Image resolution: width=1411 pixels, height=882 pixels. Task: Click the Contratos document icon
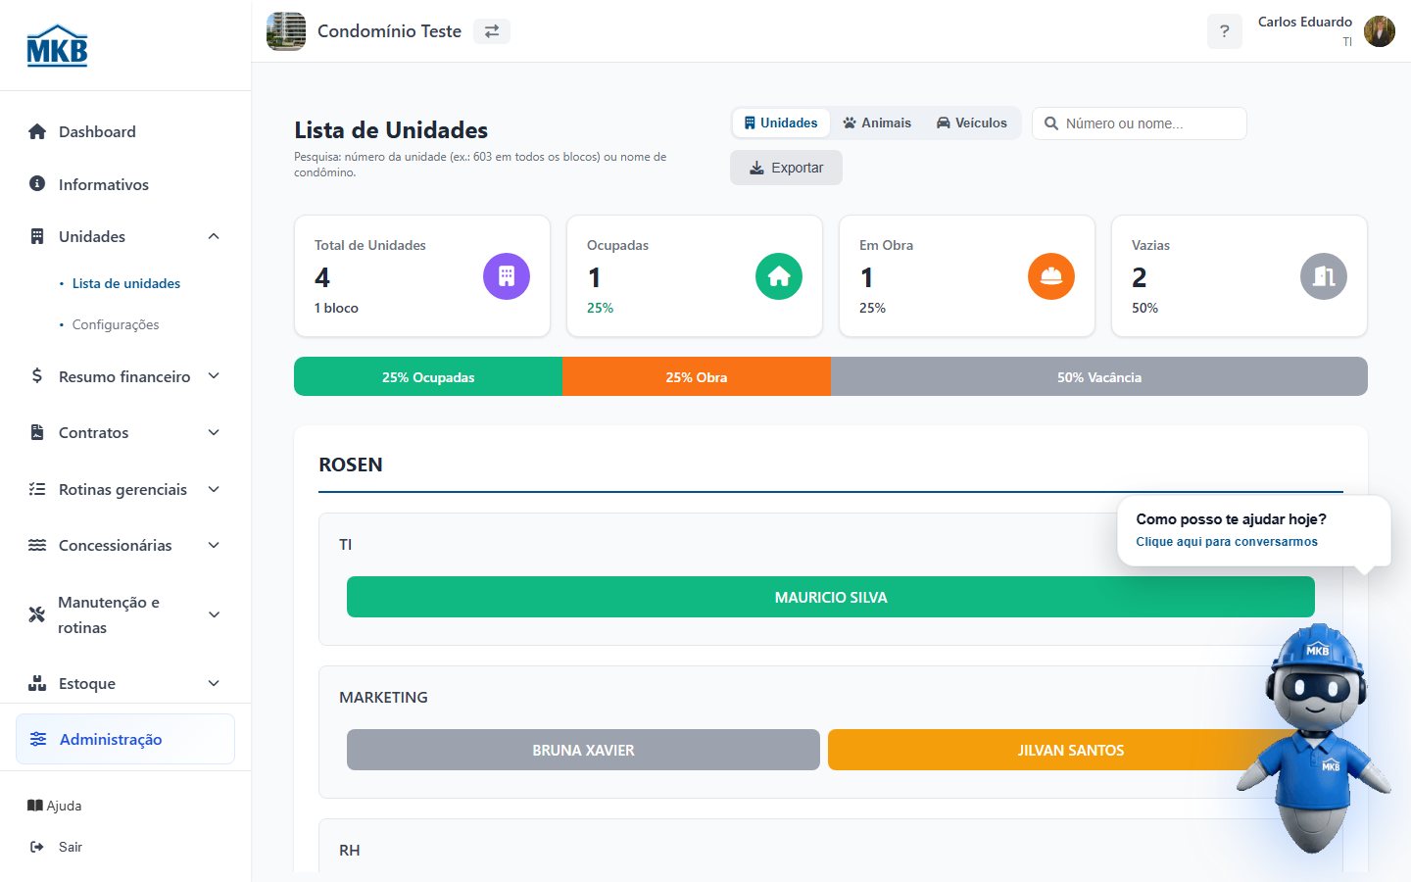[37, 432]
